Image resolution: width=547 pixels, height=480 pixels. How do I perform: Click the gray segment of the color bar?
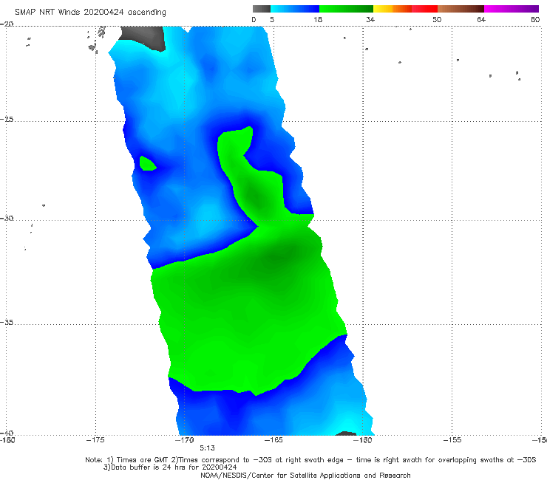pyautogui.click(x=262, y=9)
